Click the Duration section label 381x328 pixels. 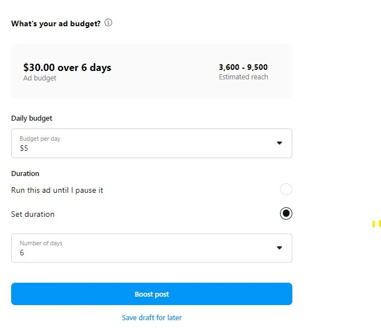[x=25, y=173]
